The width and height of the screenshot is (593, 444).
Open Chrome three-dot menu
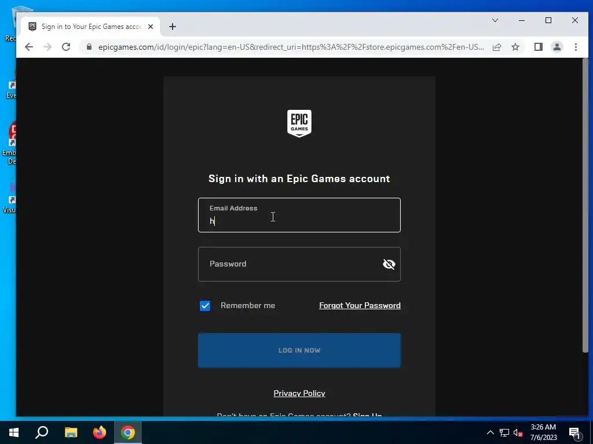click(x=576, y=47)
